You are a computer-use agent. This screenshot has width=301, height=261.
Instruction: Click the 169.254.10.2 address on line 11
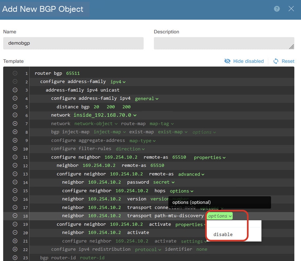click(x=121, y=157)
